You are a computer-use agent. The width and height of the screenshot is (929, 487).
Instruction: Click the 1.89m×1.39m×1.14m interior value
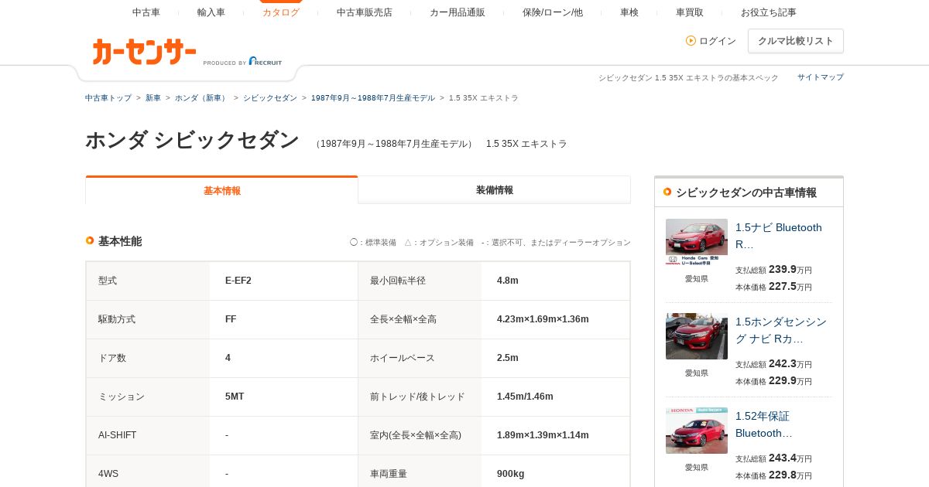(543, 435)
